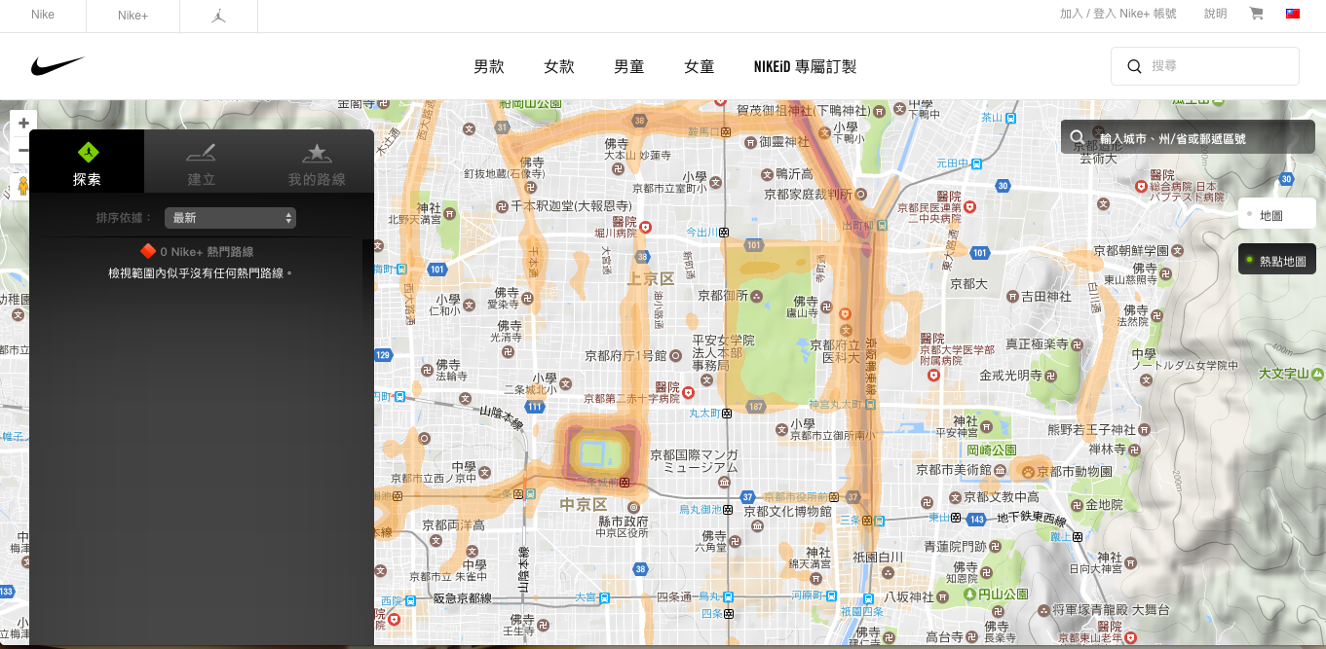The width and height of the screenshot is (1326, 649).
Task: Click 加入 / 登入 Nike+ 帳號 link
Action: 1118,14
